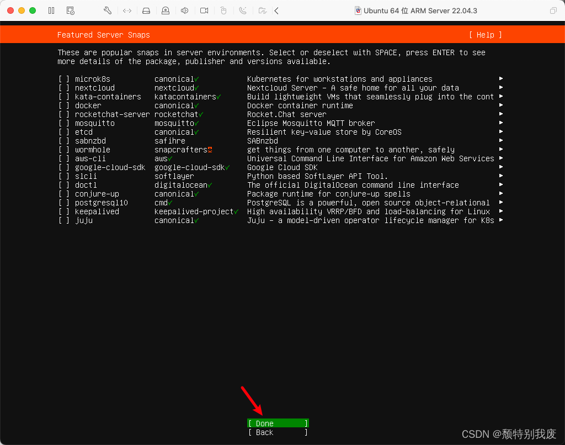The height and width of the screenshot is (445, 565).
Task: Pause the virtual machine
Action: pos(51,11)
